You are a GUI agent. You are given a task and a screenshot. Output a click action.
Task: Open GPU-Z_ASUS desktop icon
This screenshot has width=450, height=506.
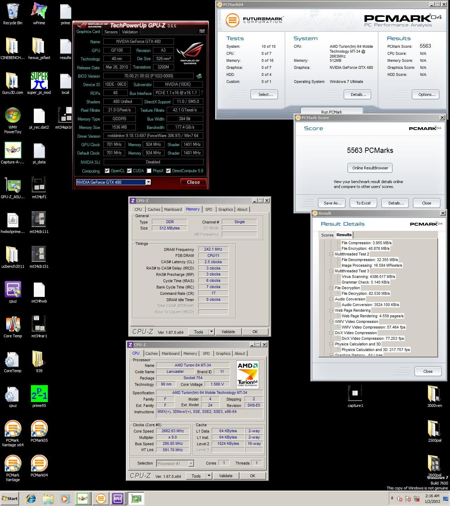[x=13, y=188]
